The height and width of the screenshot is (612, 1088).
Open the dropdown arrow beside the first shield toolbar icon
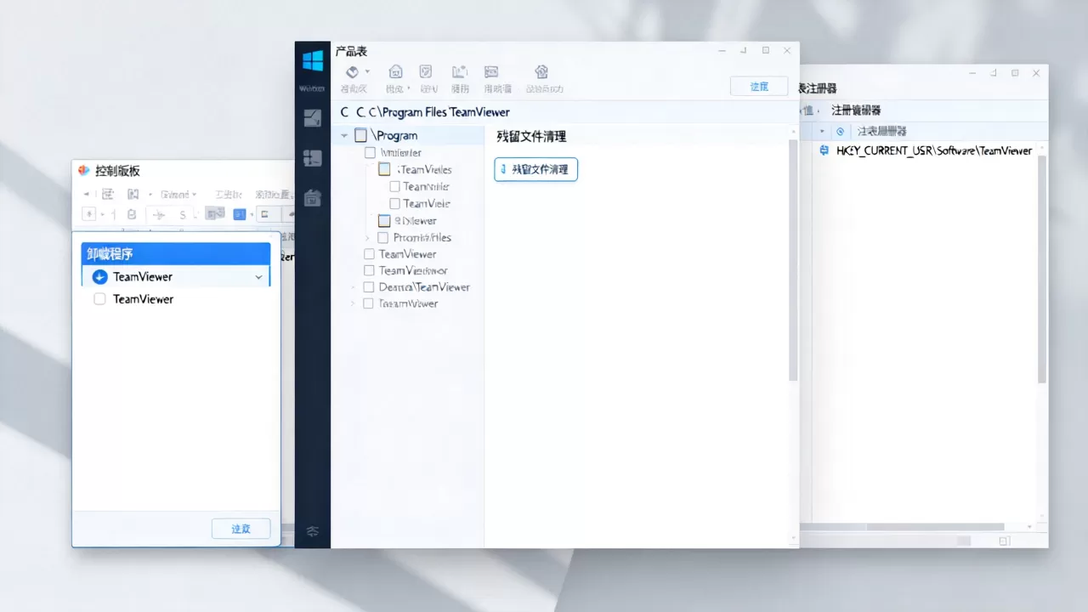click(x=367, y=72)
